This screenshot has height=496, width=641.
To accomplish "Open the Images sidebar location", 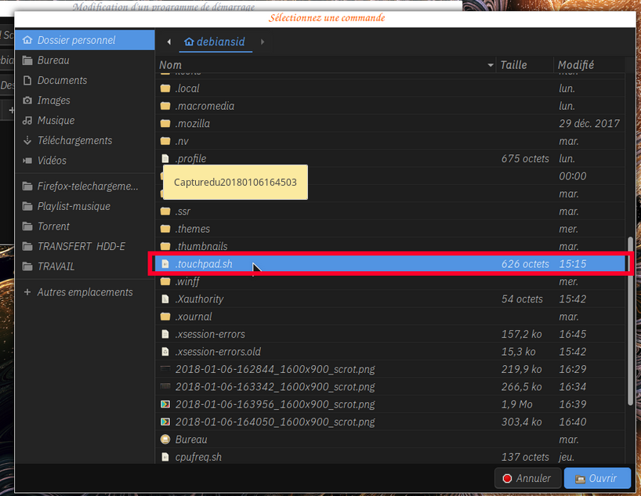I will [53, 100].
